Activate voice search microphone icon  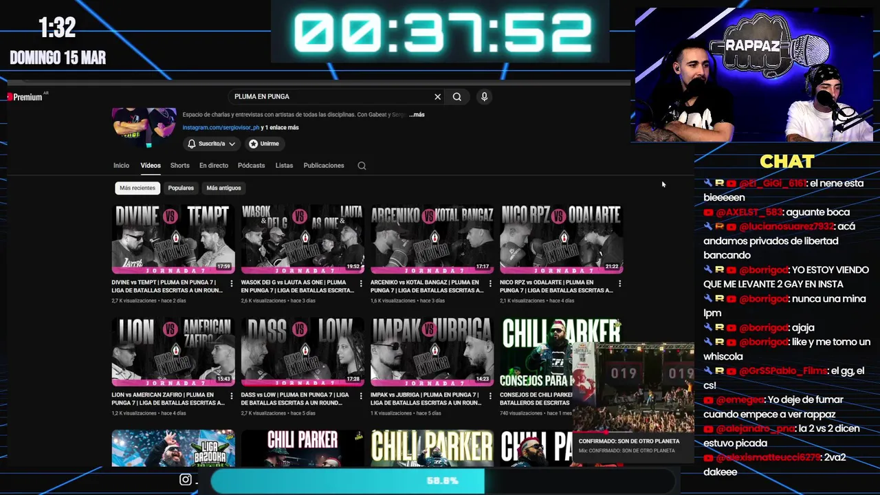[484, 97]
